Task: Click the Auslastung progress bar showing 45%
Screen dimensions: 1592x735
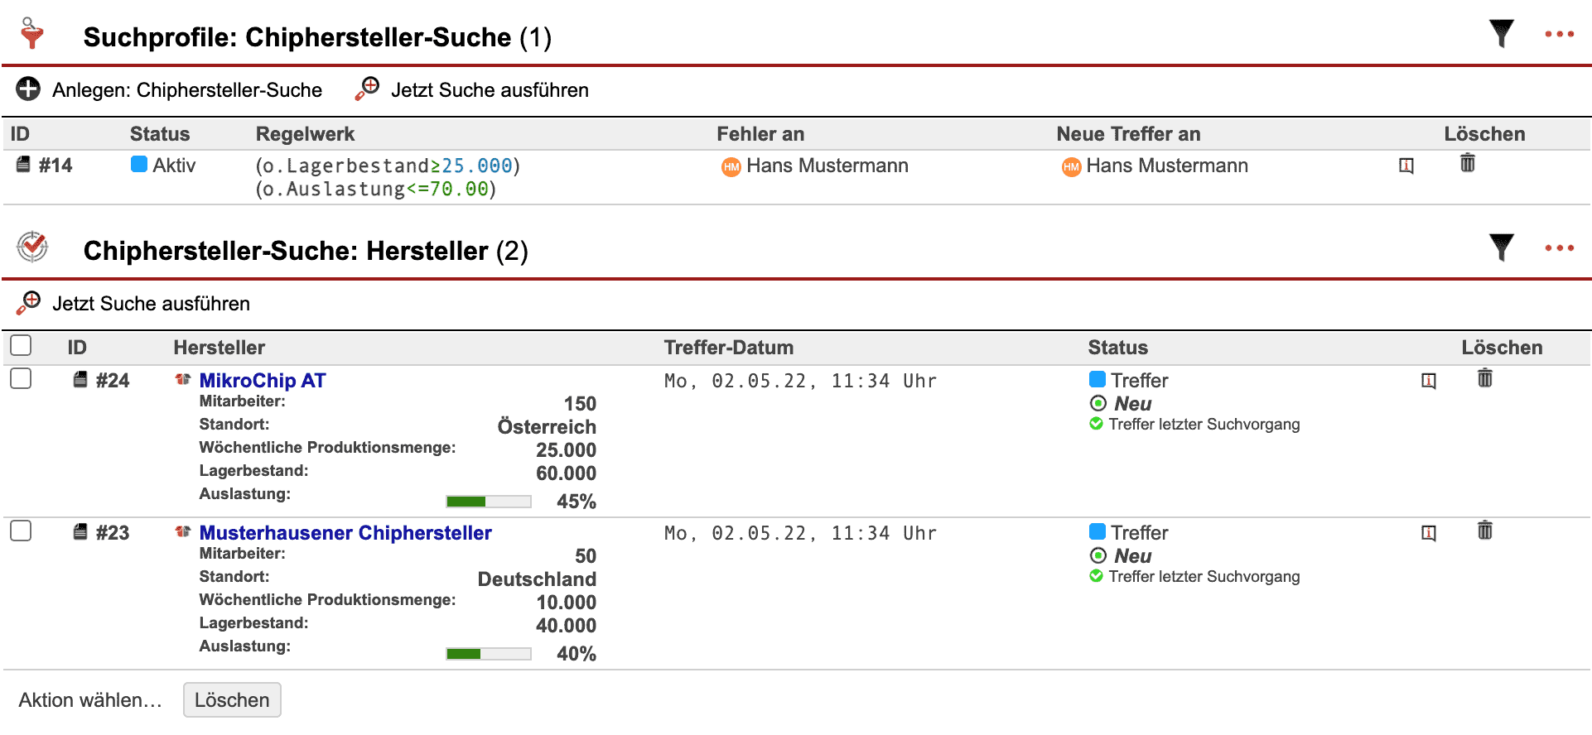Action: (488, 502)
